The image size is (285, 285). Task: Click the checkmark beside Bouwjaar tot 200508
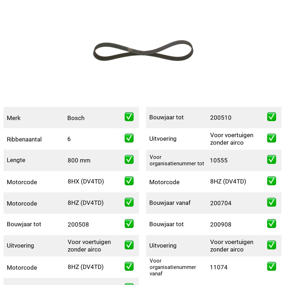click(x=129, y=224)
